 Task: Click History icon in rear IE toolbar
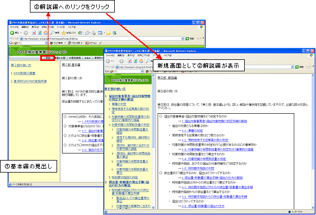tap(80, 33)
